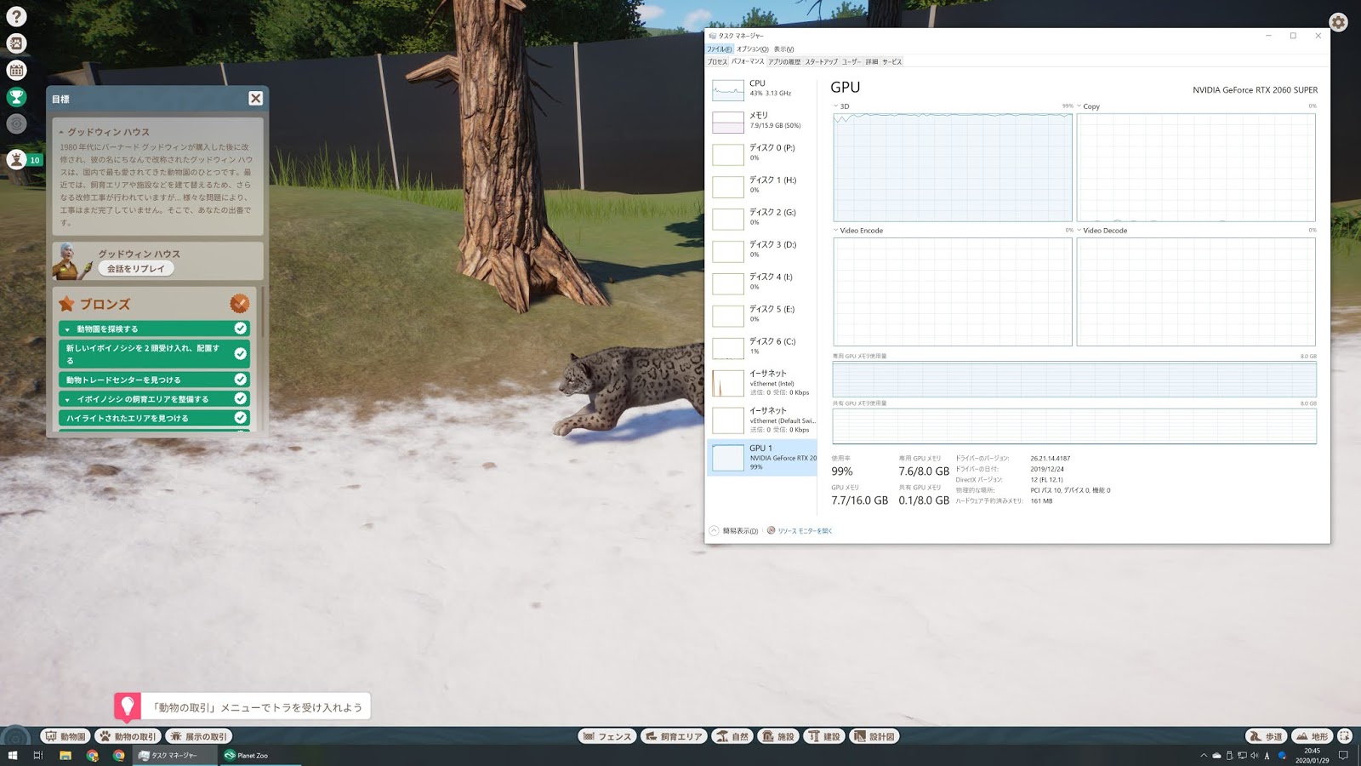Open File Explorer from taskbar

[65, 755]
